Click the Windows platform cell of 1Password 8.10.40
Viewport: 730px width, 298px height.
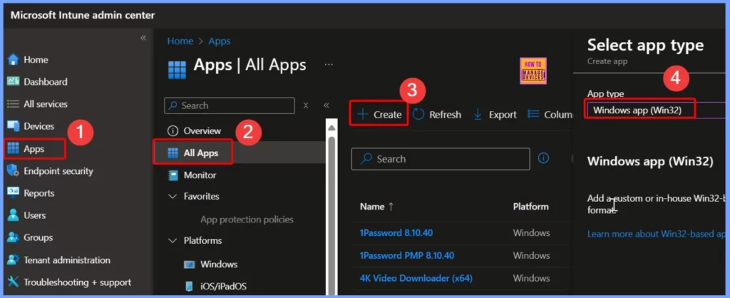[531, 232]
